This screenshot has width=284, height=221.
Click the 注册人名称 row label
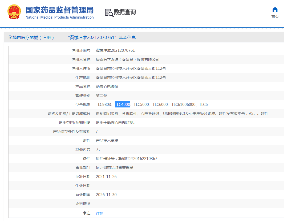pos(81,59)
